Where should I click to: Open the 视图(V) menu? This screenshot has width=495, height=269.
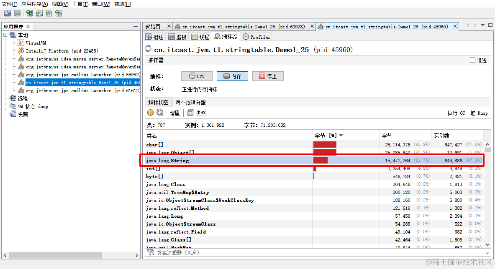pos(60,4)
